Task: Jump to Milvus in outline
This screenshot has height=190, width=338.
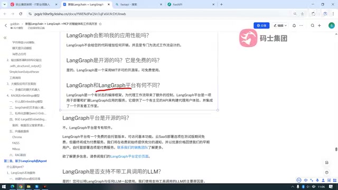Action: [16, 149]
